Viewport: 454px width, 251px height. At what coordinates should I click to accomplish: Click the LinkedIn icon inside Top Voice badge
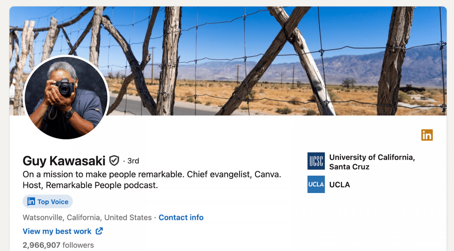pos(31,202)
